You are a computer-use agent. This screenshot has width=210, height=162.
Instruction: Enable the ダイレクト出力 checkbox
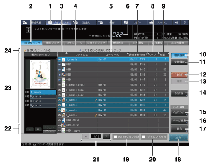coord(143,137)
